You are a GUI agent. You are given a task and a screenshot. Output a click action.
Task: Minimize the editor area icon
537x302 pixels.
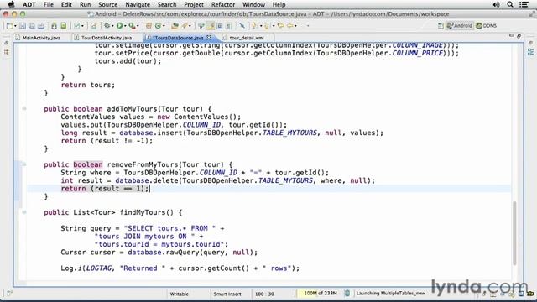(511, 36)
